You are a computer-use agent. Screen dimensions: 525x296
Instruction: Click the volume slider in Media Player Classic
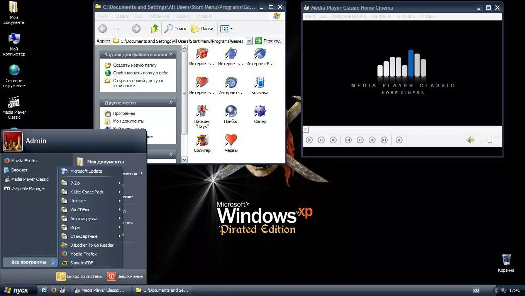489,139
